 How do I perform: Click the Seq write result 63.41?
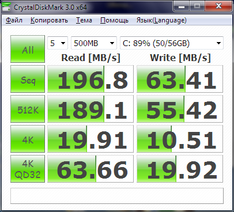pyautogui.click(x=180, y=79)
